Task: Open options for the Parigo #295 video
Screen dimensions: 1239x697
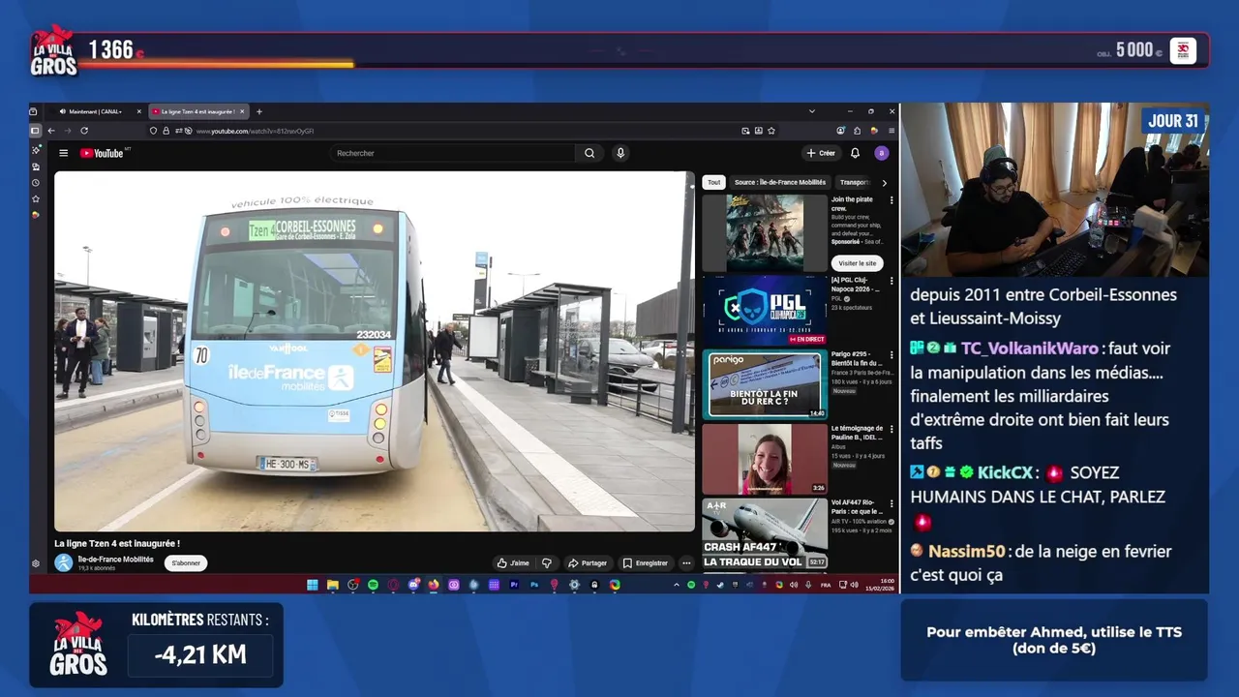Action: pos(891,354)
